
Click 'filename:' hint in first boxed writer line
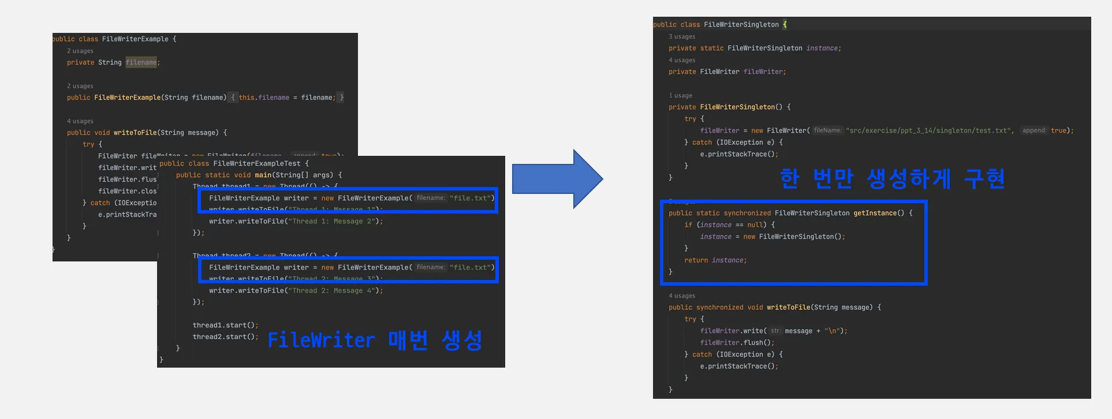[x=431, y=198]
